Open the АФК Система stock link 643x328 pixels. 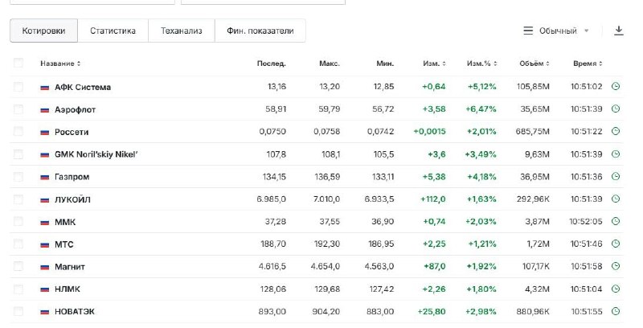coord(83,87)
